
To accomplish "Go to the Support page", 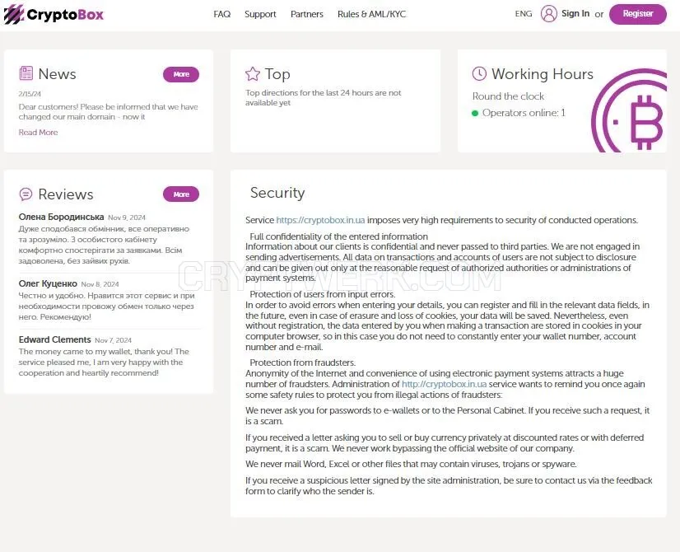I will (260, 14).
